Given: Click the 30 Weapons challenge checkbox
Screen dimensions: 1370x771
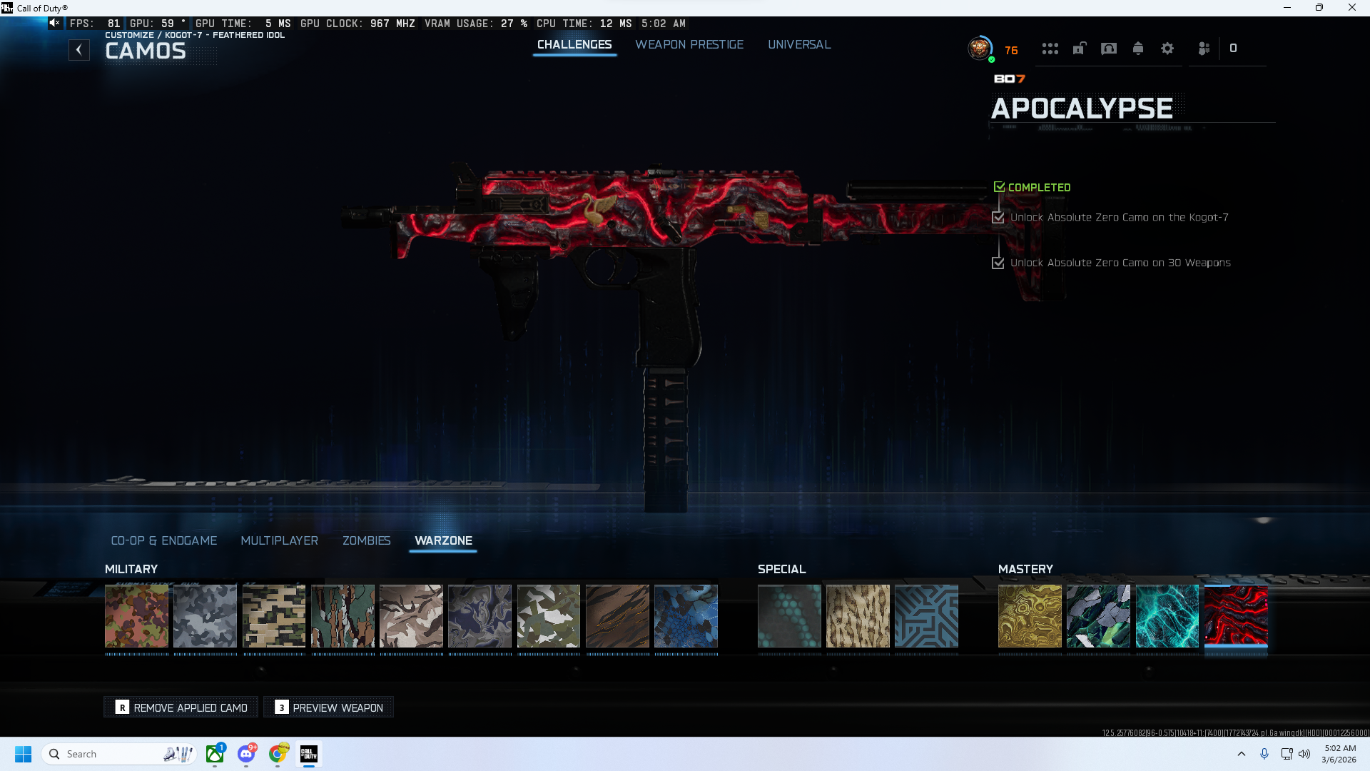Looking at the screenshot, I should 998,263.
